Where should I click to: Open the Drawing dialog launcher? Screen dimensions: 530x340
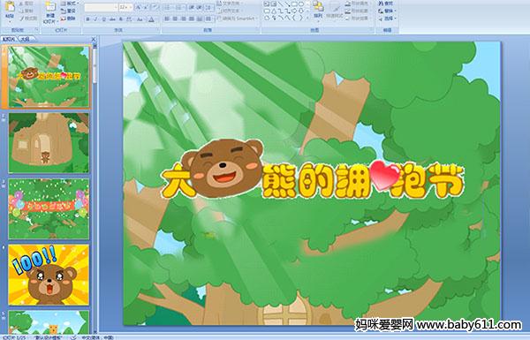coord(372,30)
